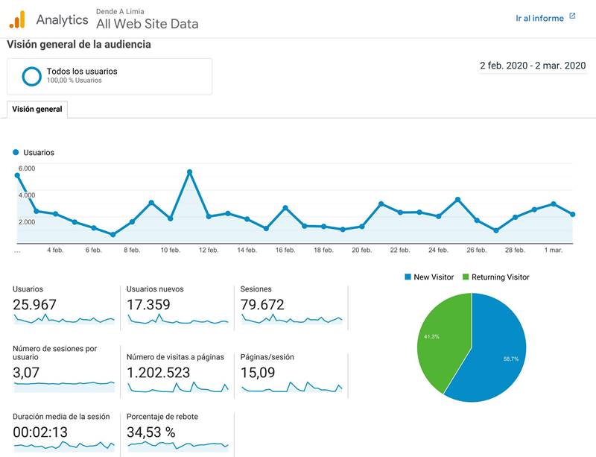Click the first data point on the Usuarios line

point(17,175)
